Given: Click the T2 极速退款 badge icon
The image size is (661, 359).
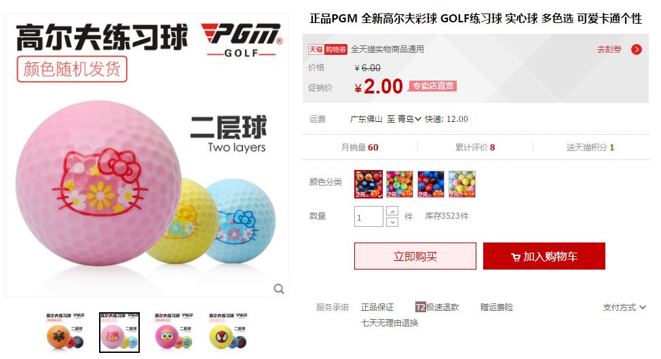Looking at the screenshot, I should pos(420,308).
